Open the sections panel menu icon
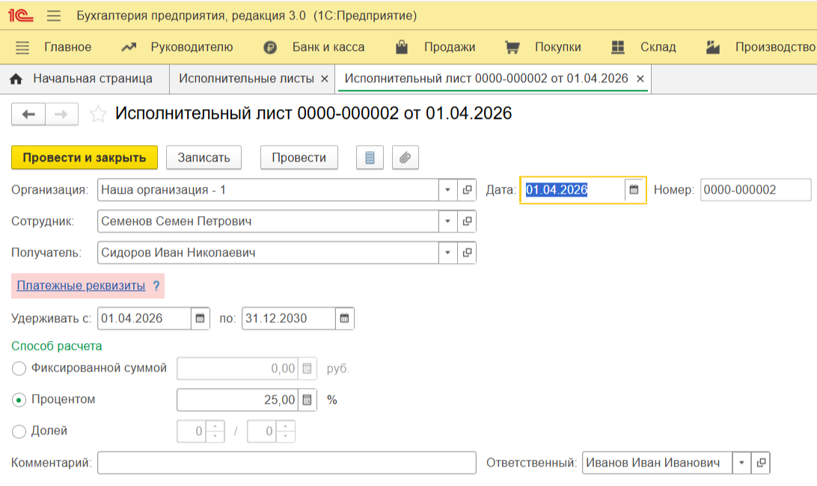817x486 pixels. (x=22, y=47)
